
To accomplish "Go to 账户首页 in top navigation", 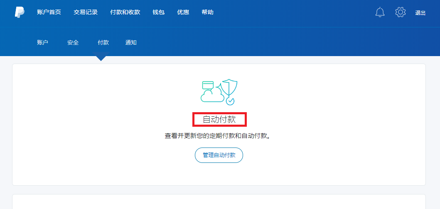I will coord(49,12).
